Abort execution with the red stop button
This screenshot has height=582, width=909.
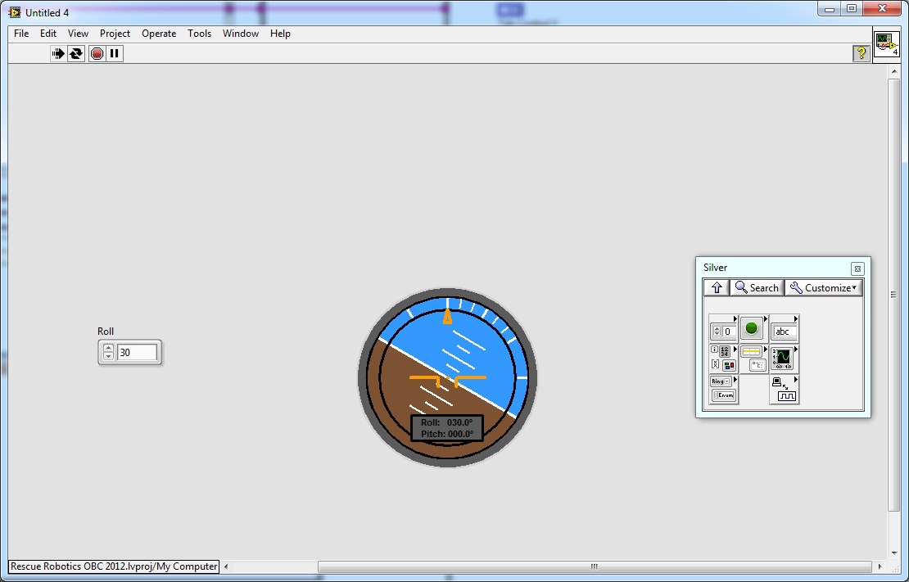(97, 54)
